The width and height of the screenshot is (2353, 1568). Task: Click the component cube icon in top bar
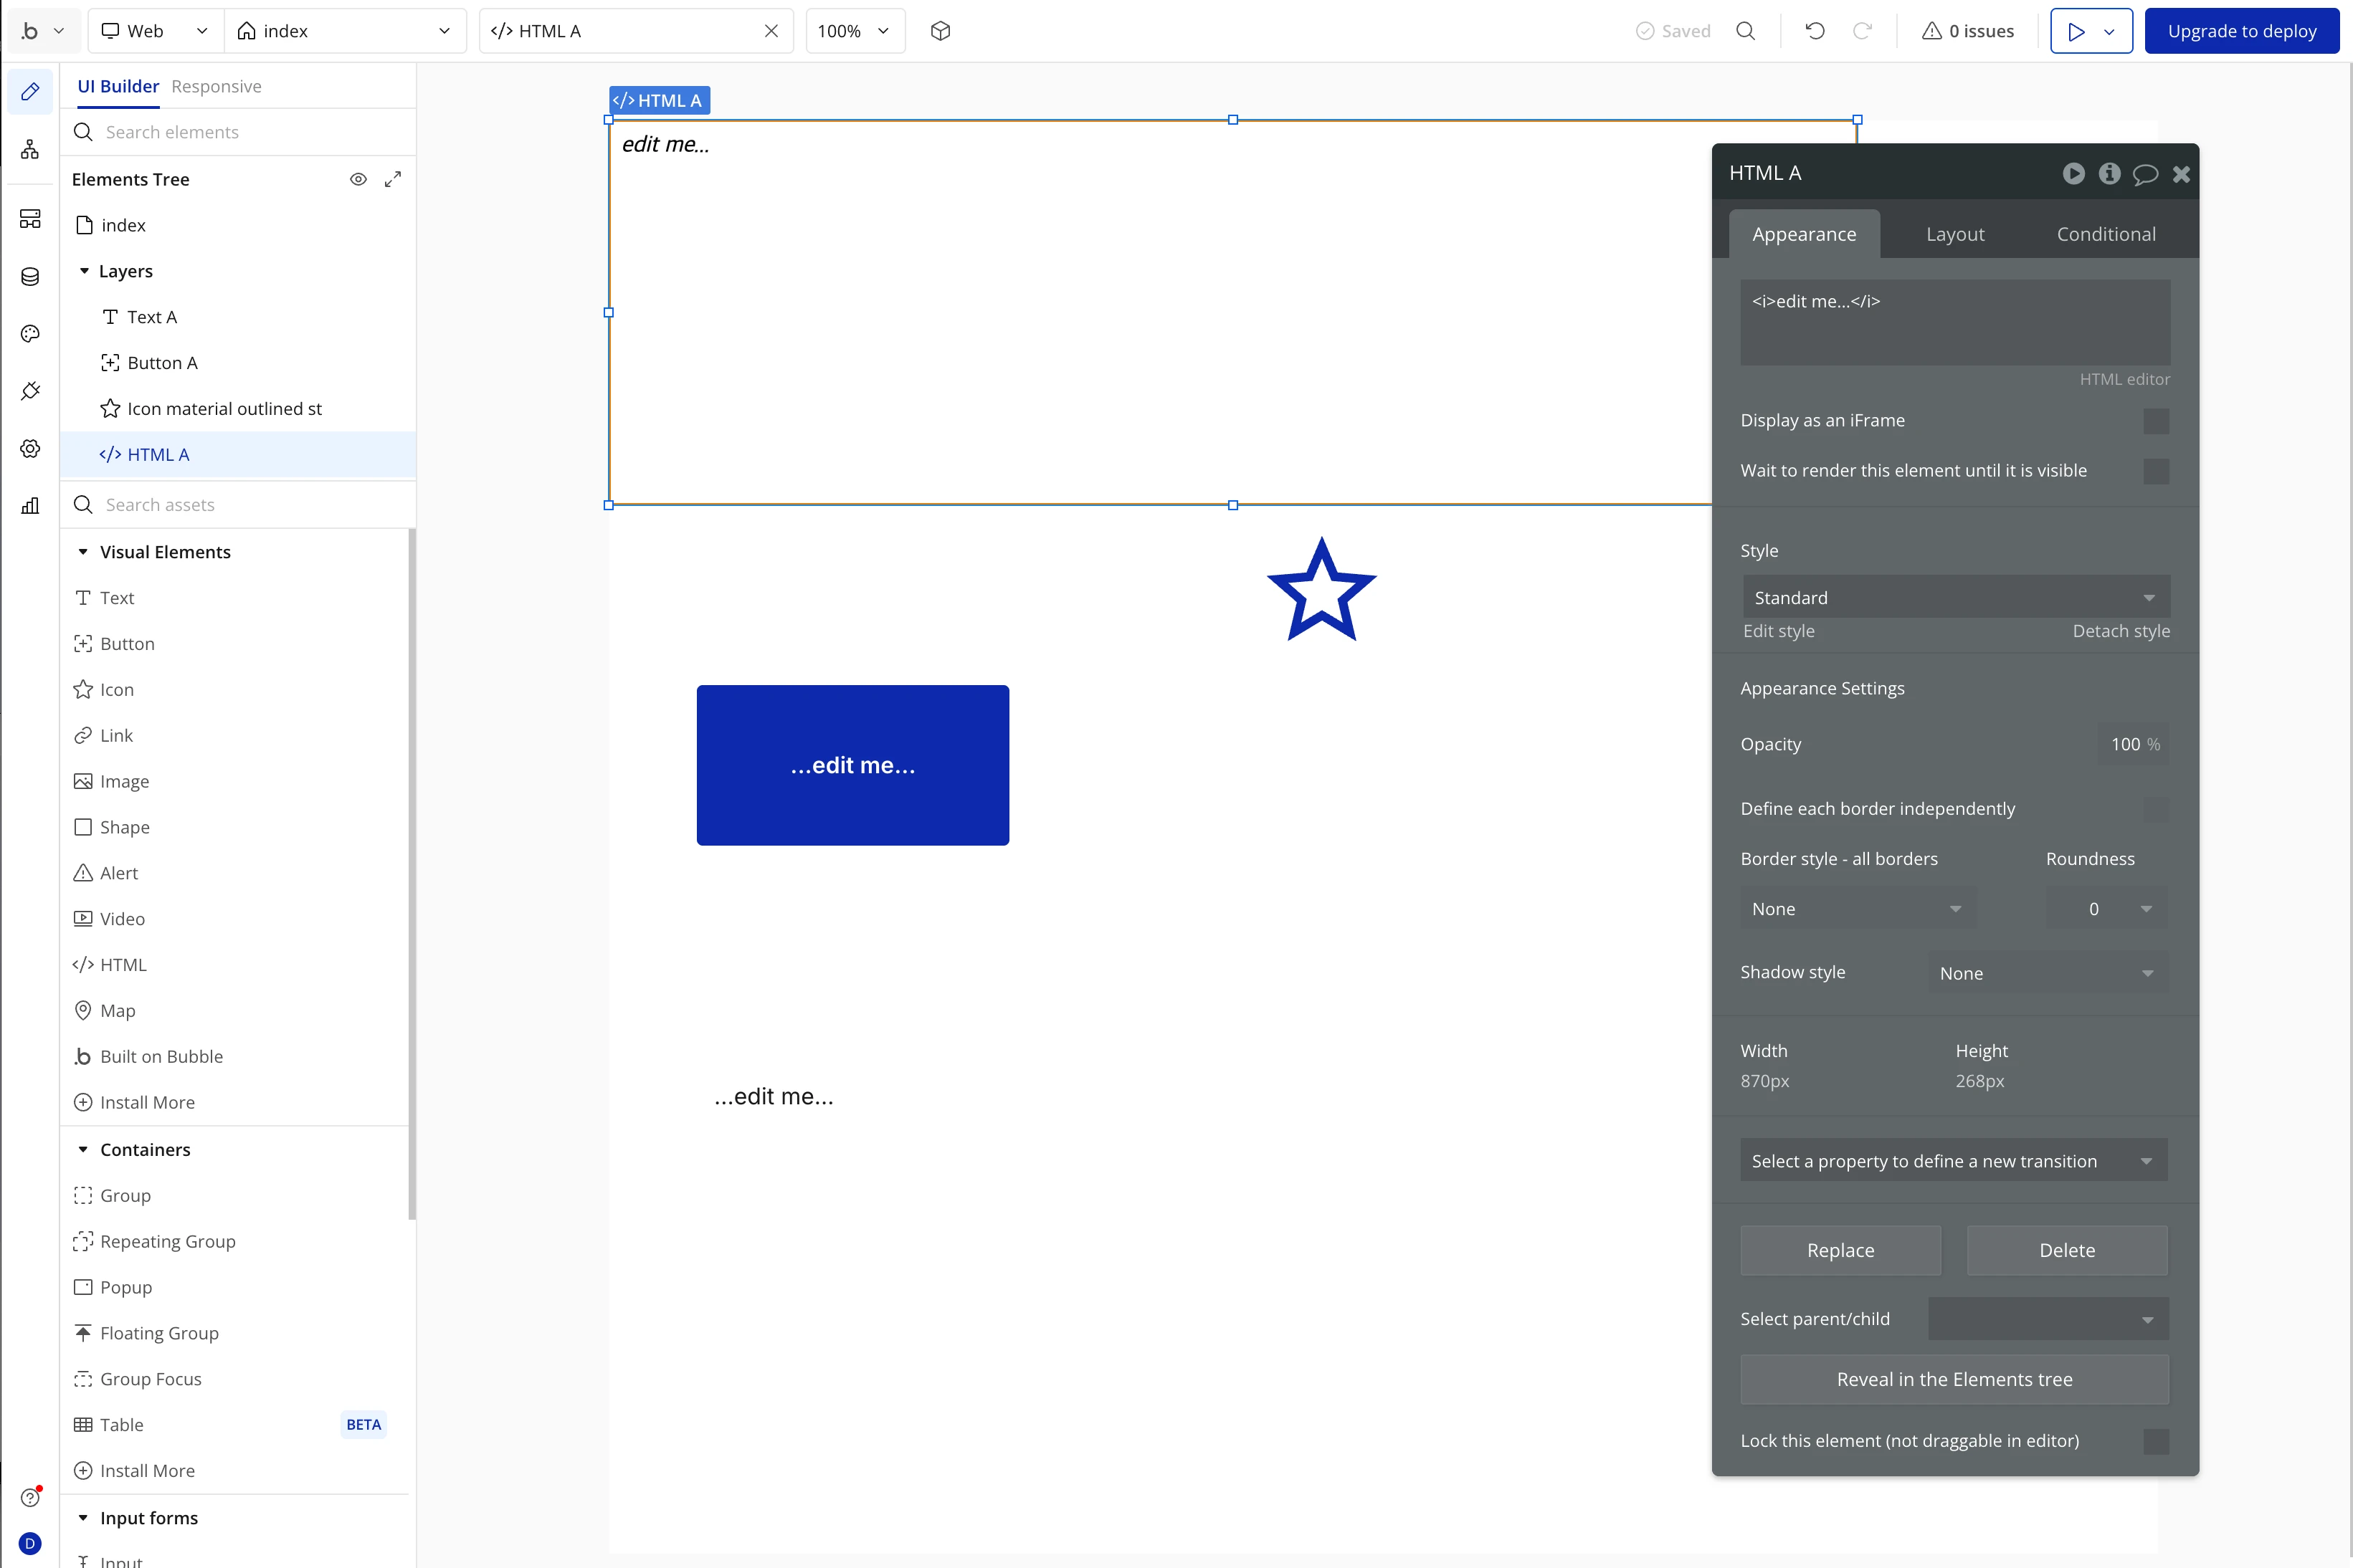[x=939, y=31]
